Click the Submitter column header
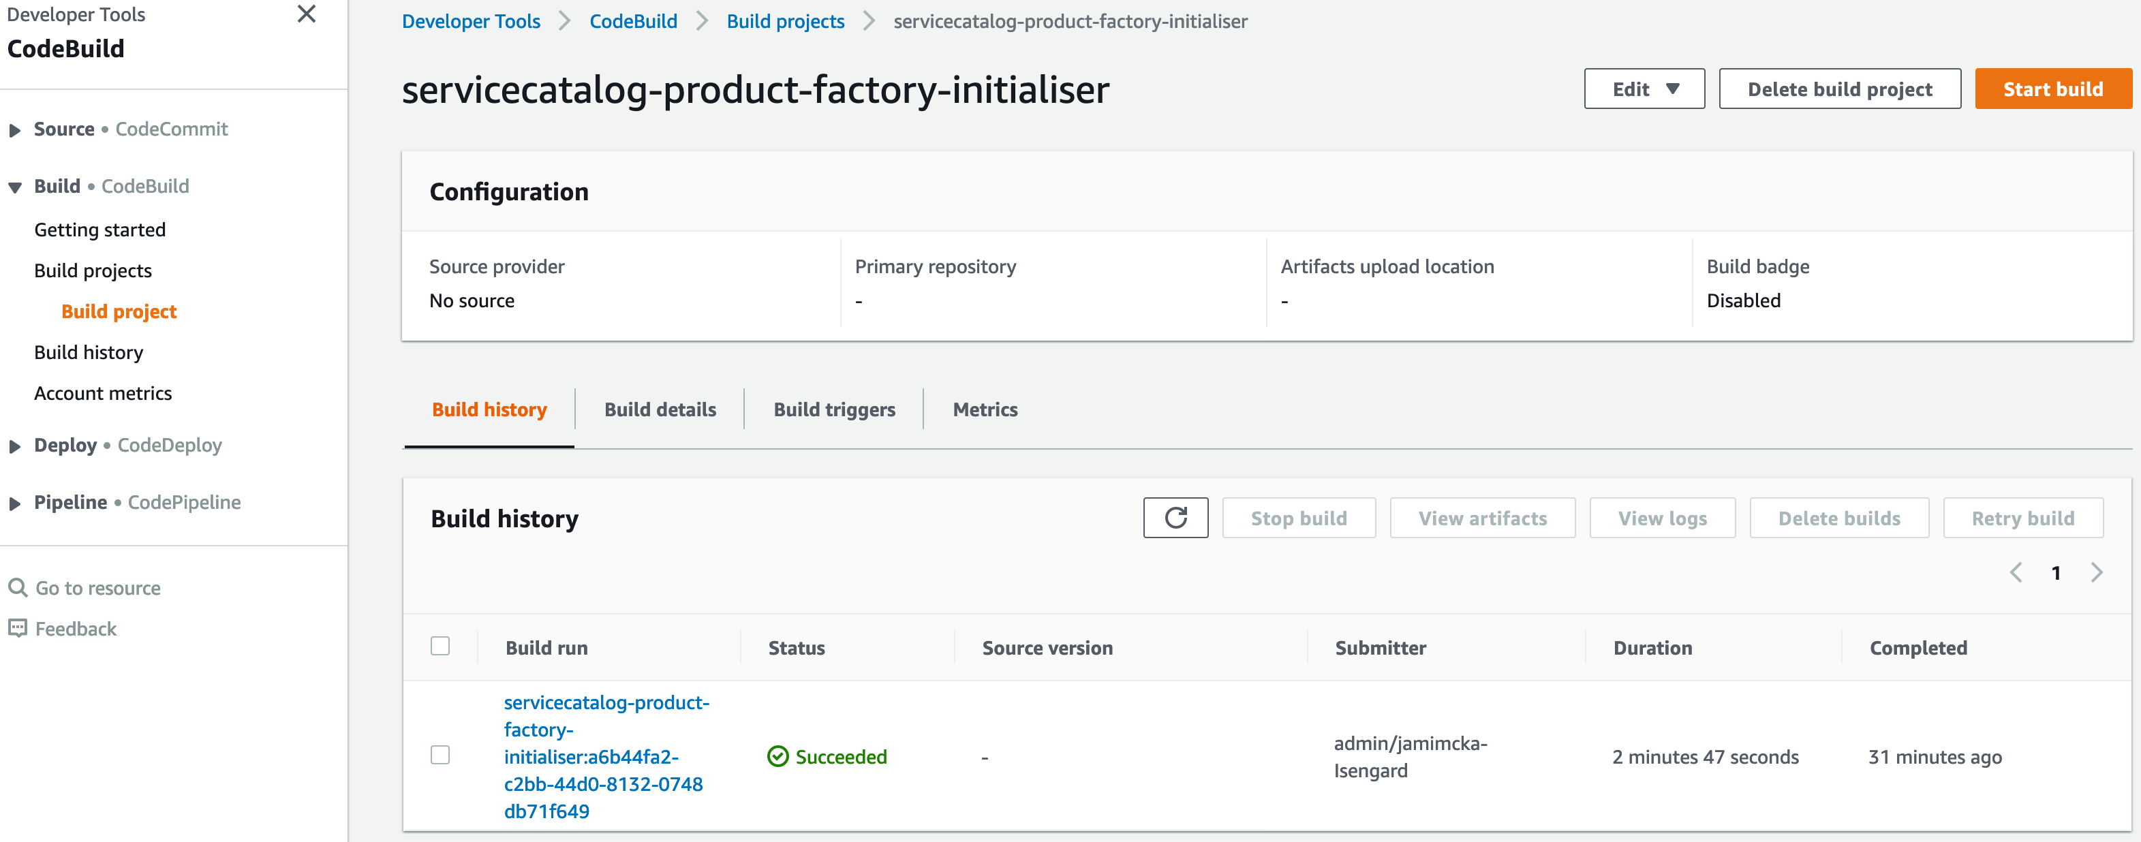This screenshot has height=842, width=2141. [1381, 647]
